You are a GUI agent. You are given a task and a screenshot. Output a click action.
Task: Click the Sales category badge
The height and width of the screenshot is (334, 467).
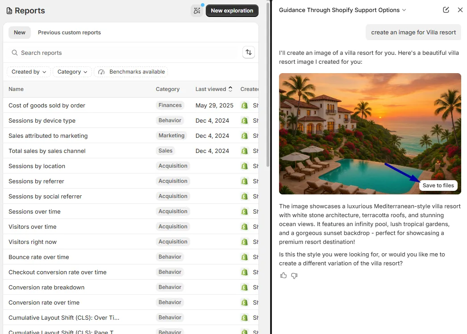click(165, 151)
